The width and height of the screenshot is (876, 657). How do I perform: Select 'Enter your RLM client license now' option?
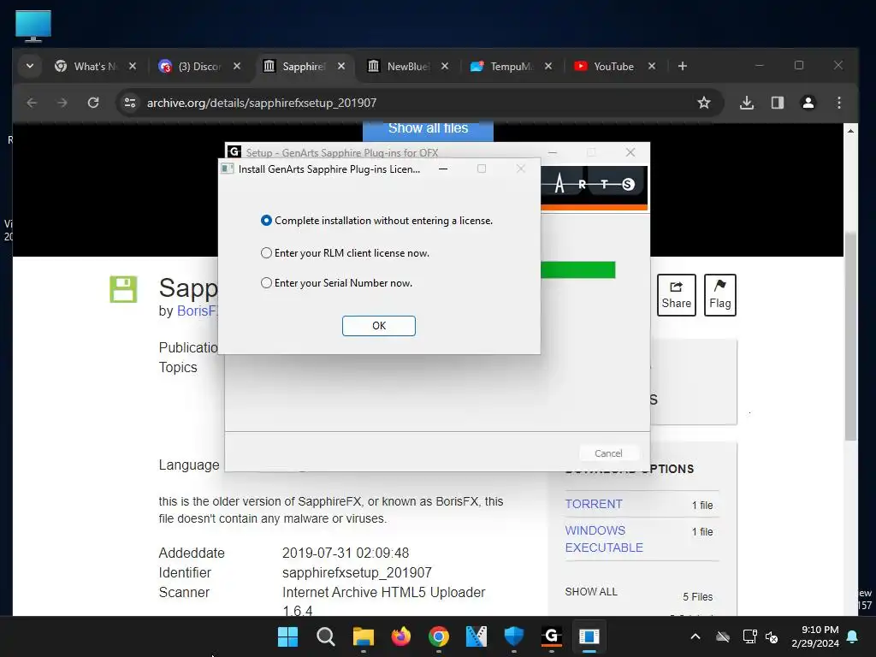coord(345,253)
